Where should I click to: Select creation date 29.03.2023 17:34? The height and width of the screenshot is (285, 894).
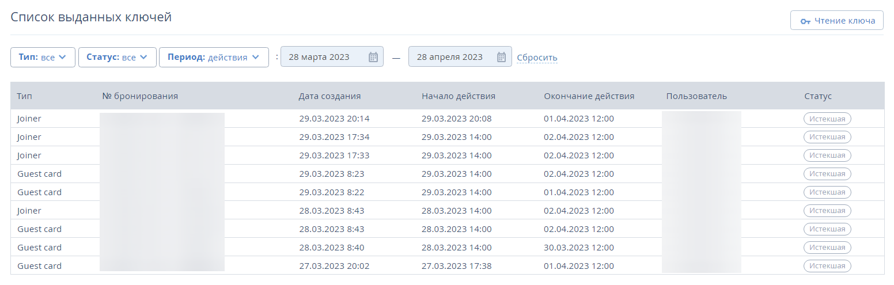pyautogui.click(x=334, y=137)
